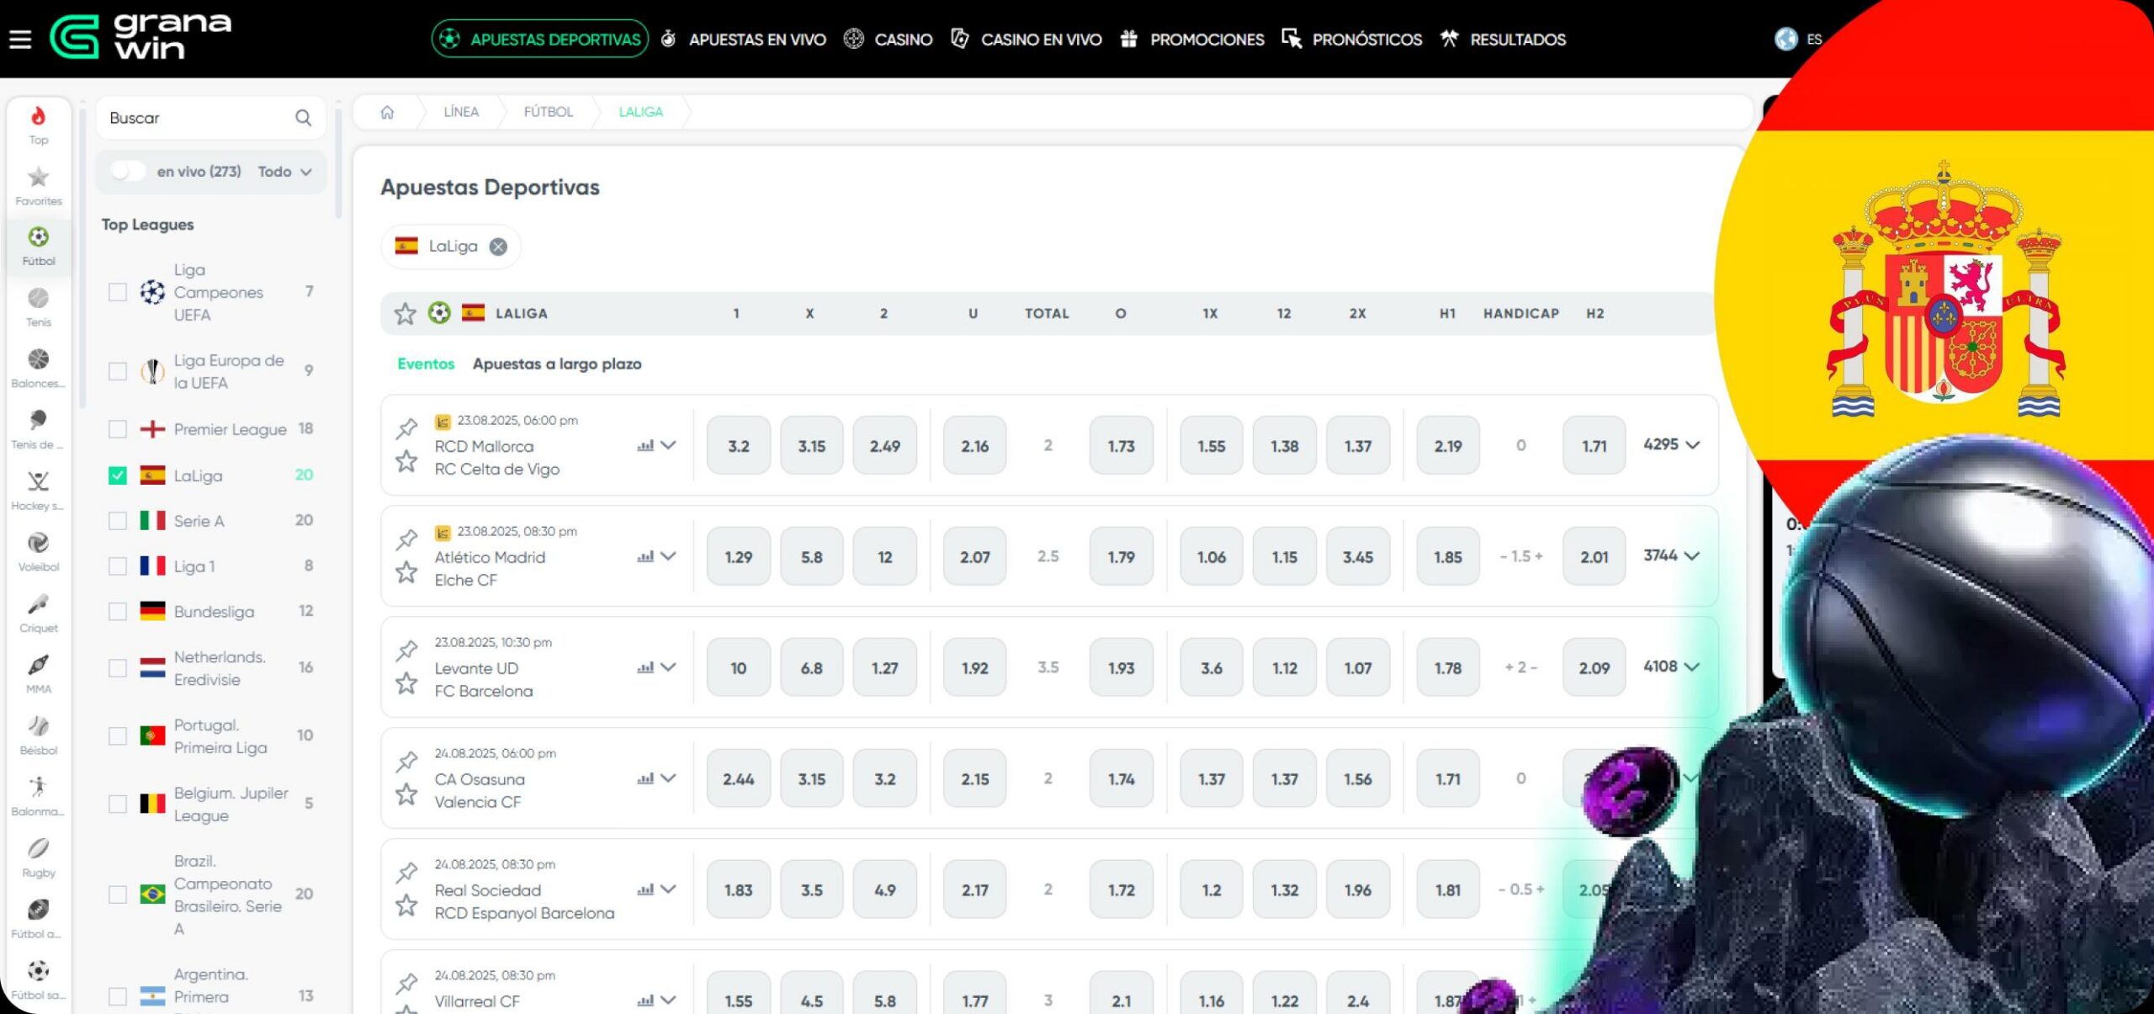Viewport: 2154px width, 1014px height.
Task: Select 1.27 FC Barcelona win odds
Action: click(884, 667)
